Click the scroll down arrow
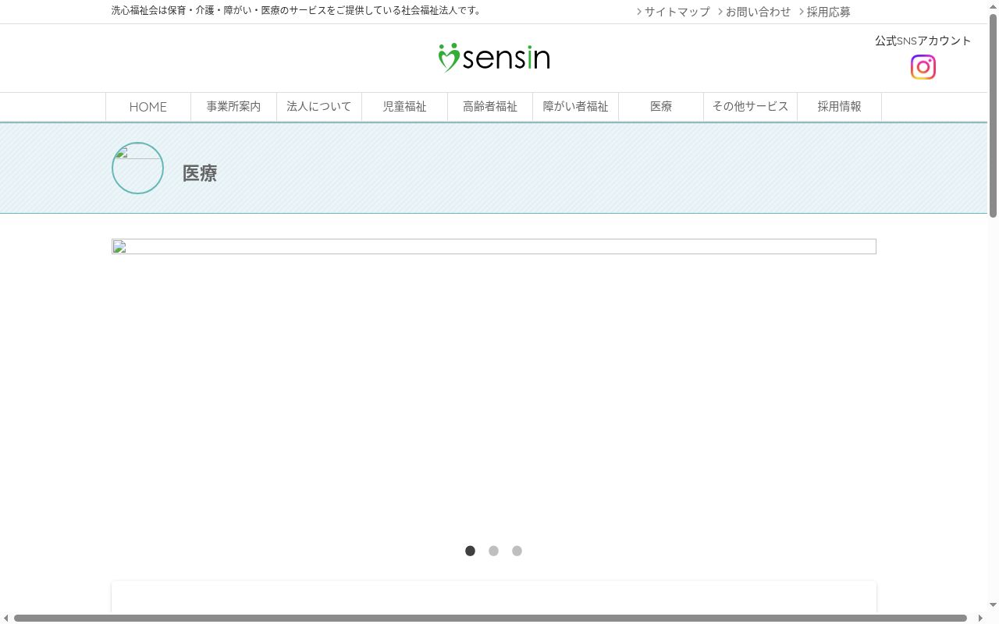Viewport: 999px width, 624px height. (x=993, y=604)
